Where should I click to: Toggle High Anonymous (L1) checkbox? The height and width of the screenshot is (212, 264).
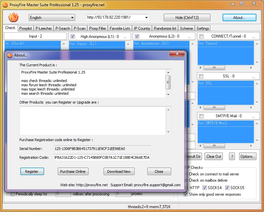(73, 36)
